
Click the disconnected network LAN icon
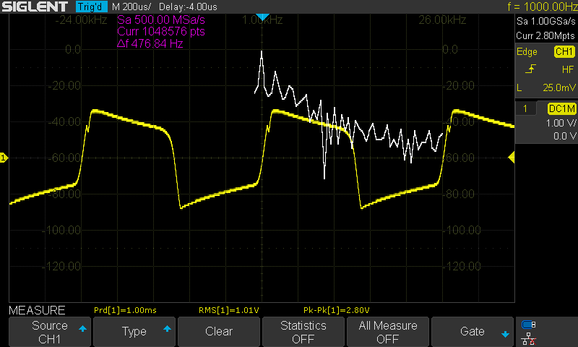(529, 338)
